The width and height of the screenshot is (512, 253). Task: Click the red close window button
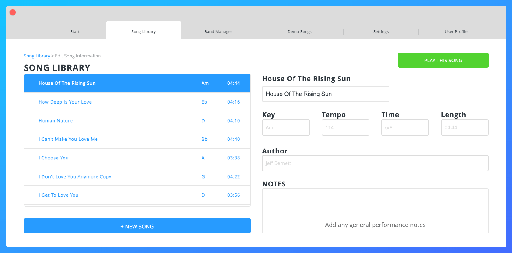point(13,12)
